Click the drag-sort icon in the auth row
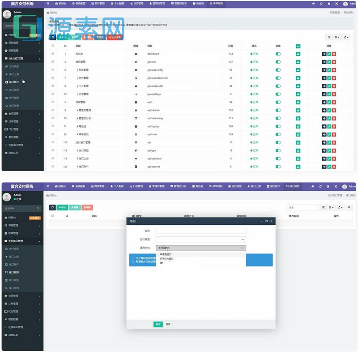358x352 pixels. 324,102
